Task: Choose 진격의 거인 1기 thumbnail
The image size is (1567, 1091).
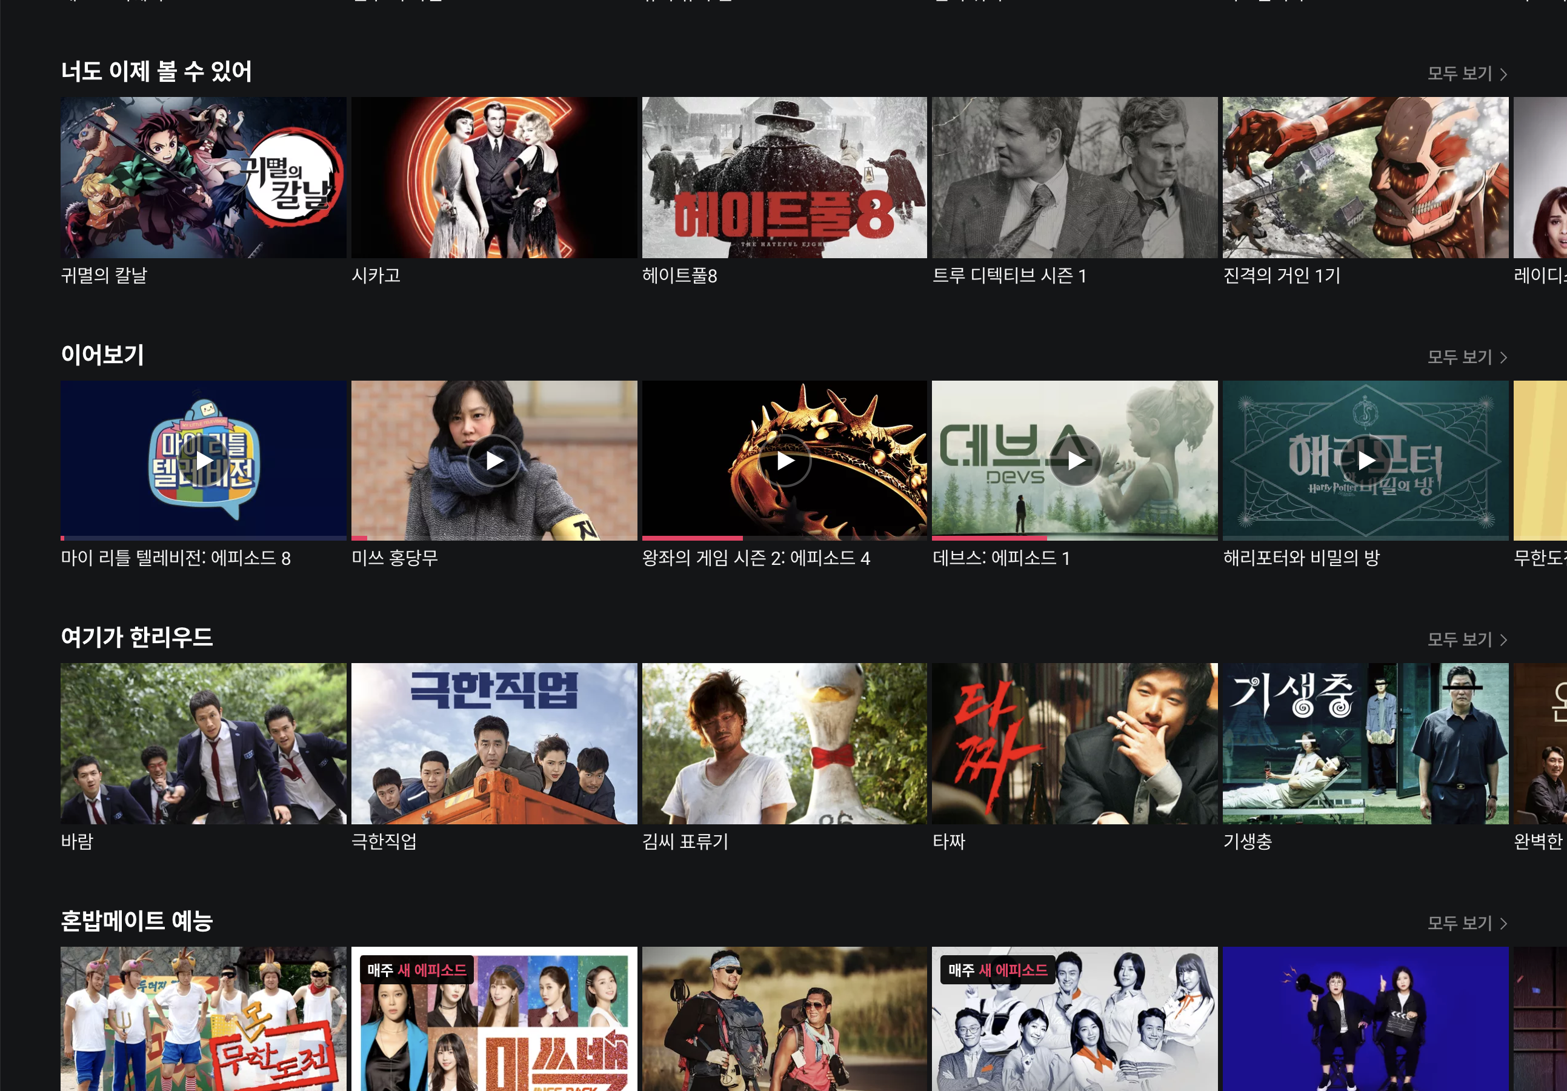Action: 1365,178
